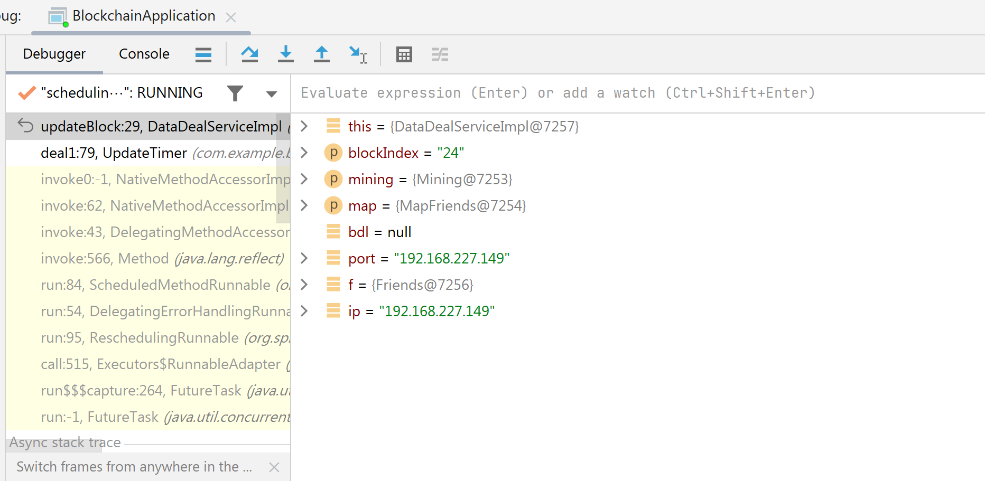Click the "schedulin…": RUNNING thread selector
The image size is (985, 481).
point(122,93)
